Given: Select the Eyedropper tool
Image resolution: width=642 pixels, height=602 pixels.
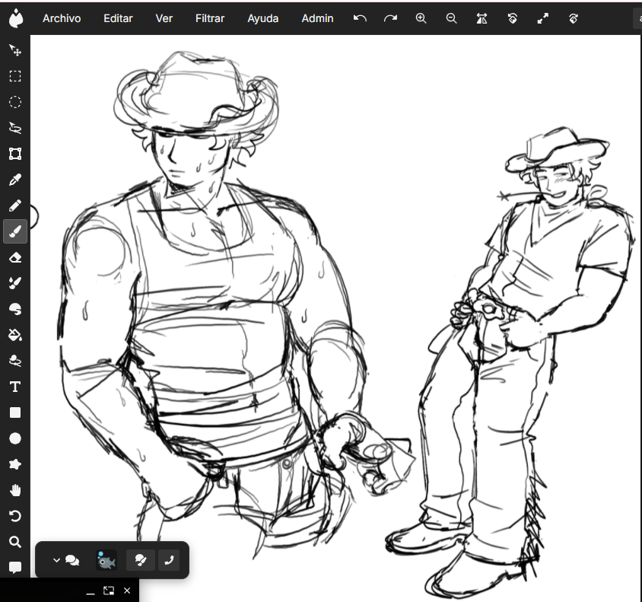Looking at the screenshot, I should pos(15,180).
